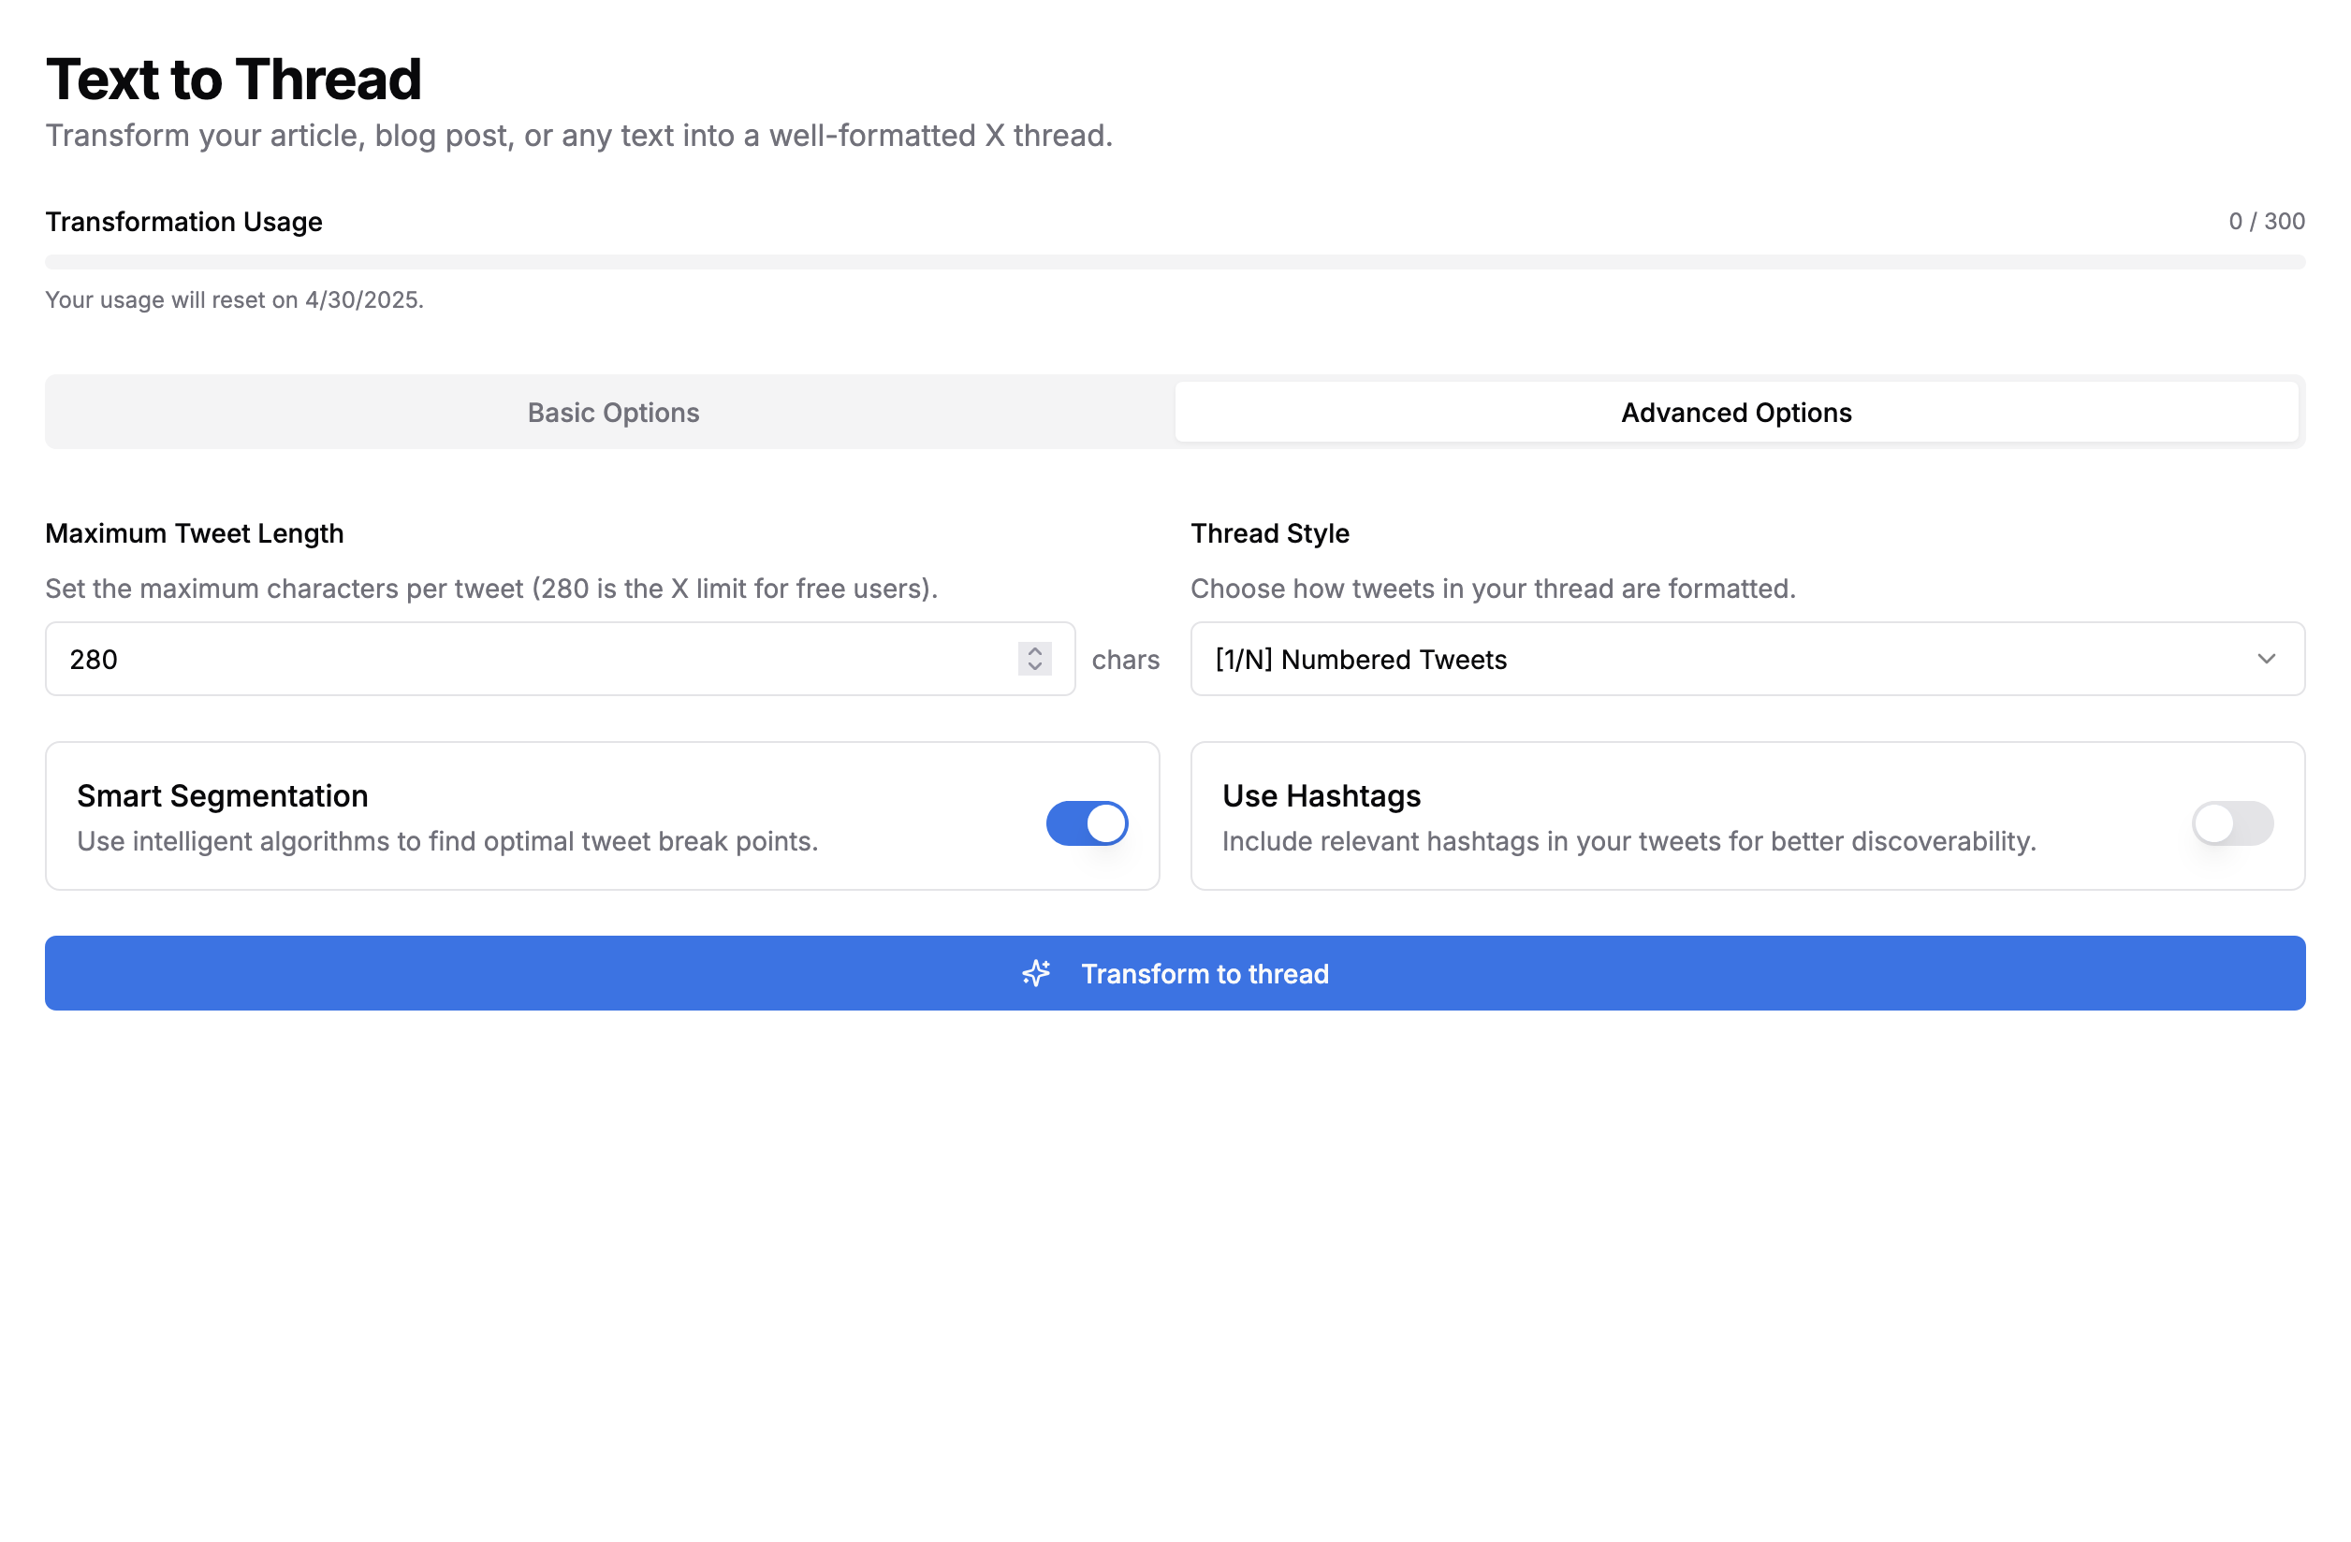Click the Maximum Tweet Length label
The image size is (2351, 1542).
pyautogui.click(x=195, y=533)
